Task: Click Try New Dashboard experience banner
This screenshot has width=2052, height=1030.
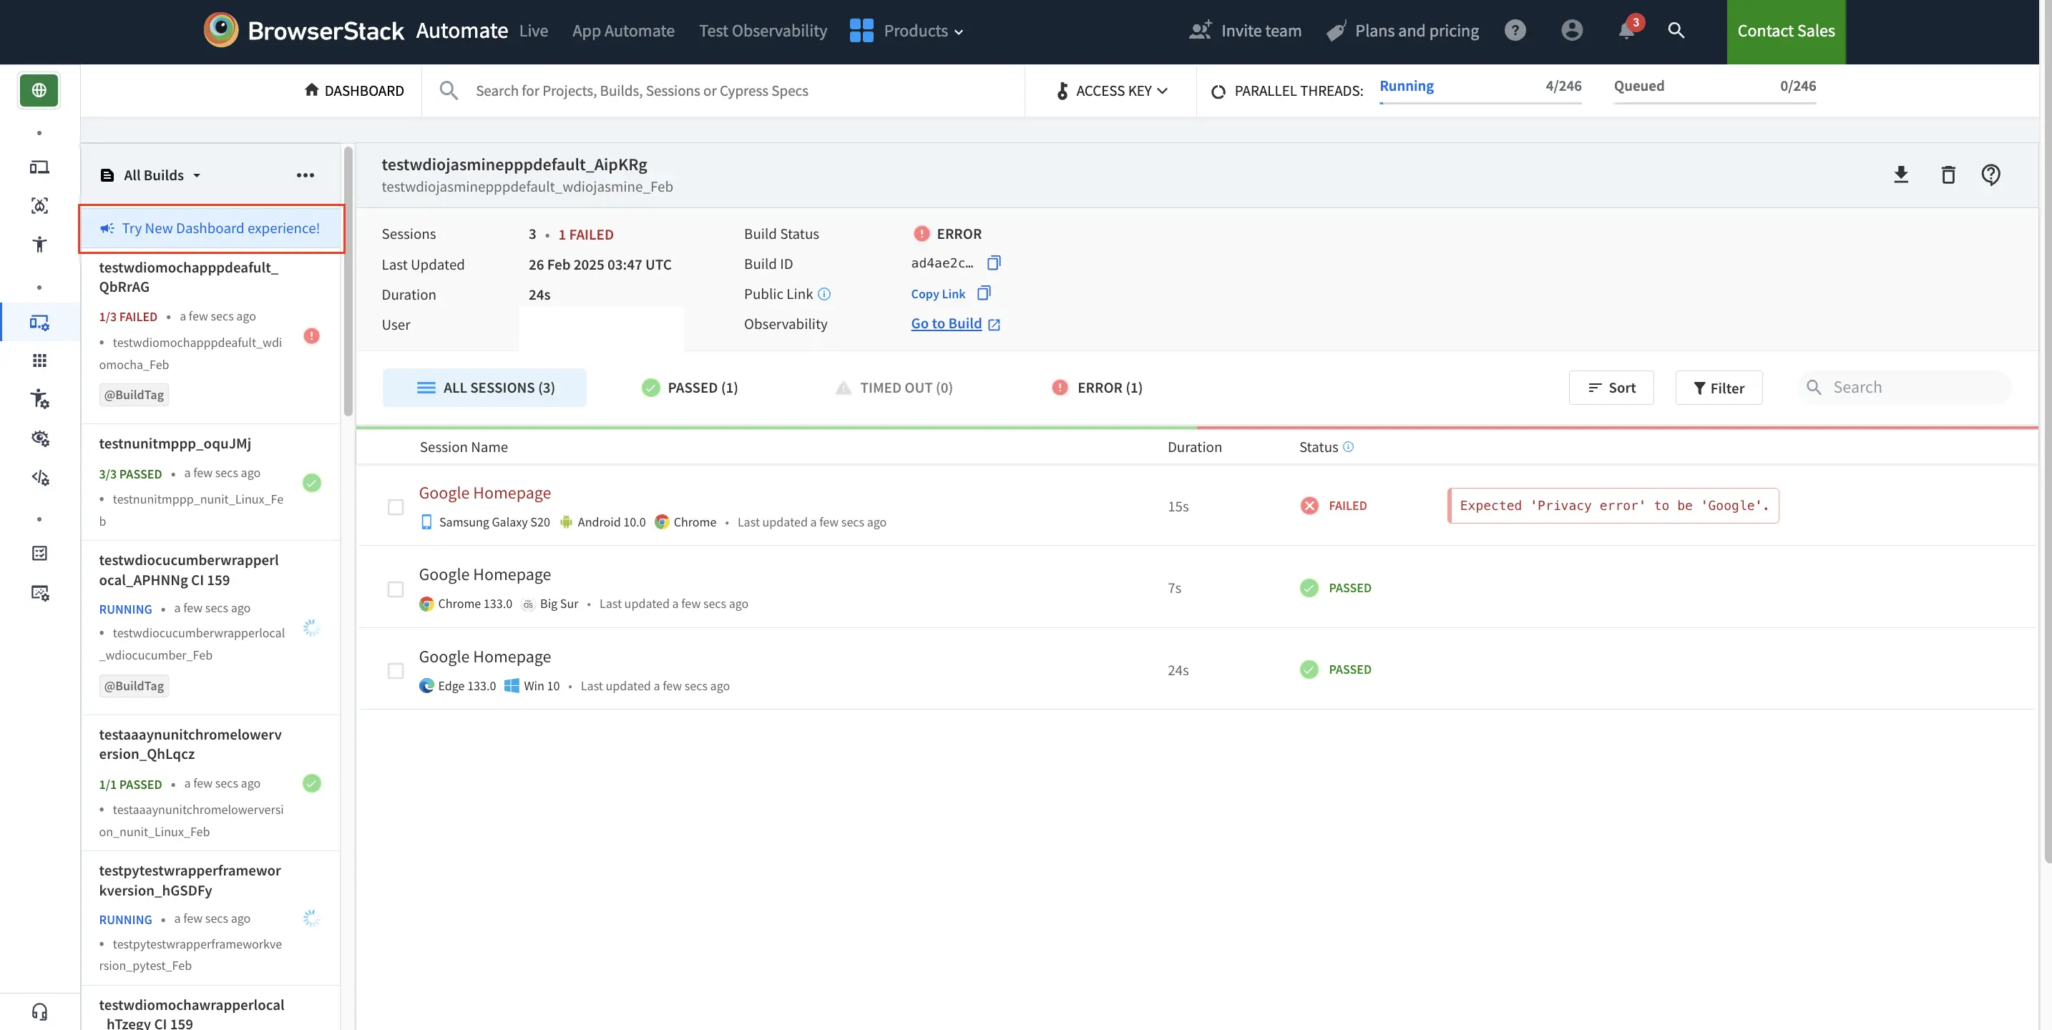Action: point(211,228)
